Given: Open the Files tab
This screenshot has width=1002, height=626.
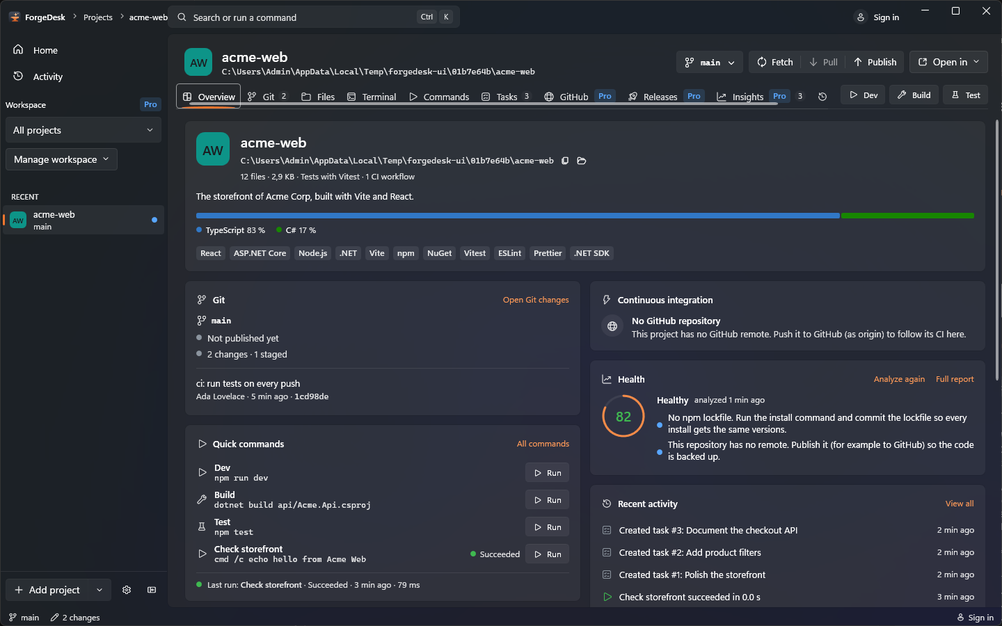Looking at the screenshot, I should [318, 97].
